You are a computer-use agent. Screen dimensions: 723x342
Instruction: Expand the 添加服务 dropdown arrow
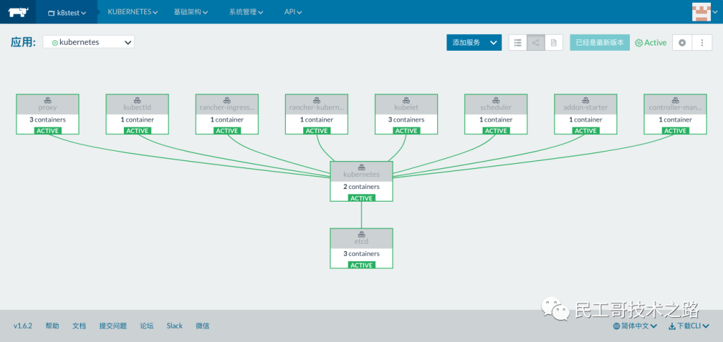tap(494, 42)
